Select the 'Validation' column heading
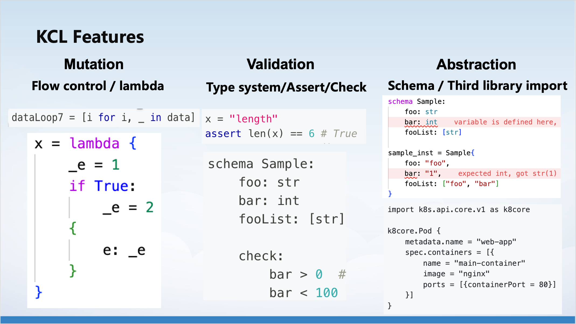This screenshot has width=576, height=324. tap(280, 64)
